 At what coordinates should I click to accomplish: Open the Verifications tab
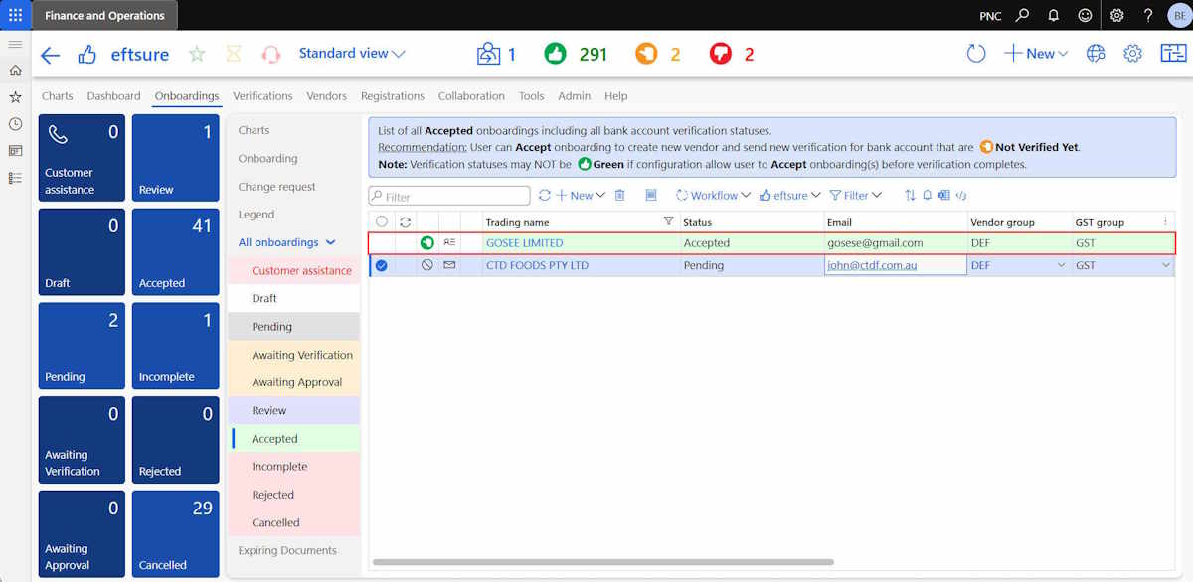[x=262, y=96]
